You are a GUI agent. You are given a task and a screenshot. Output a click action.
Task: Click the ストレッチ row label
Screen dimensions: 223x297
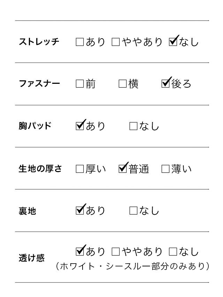coord(39,42)
